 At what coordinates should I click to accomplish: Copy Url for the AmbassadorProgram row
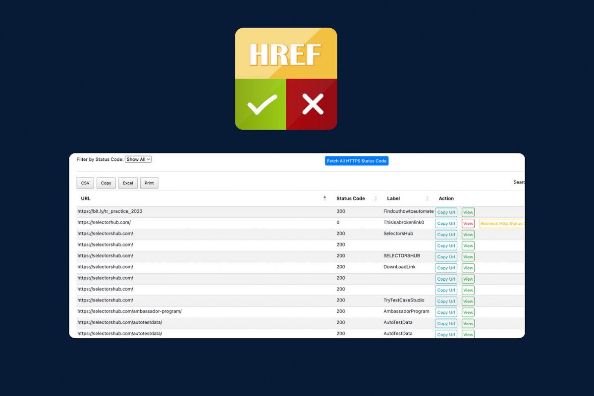(446, 312)
